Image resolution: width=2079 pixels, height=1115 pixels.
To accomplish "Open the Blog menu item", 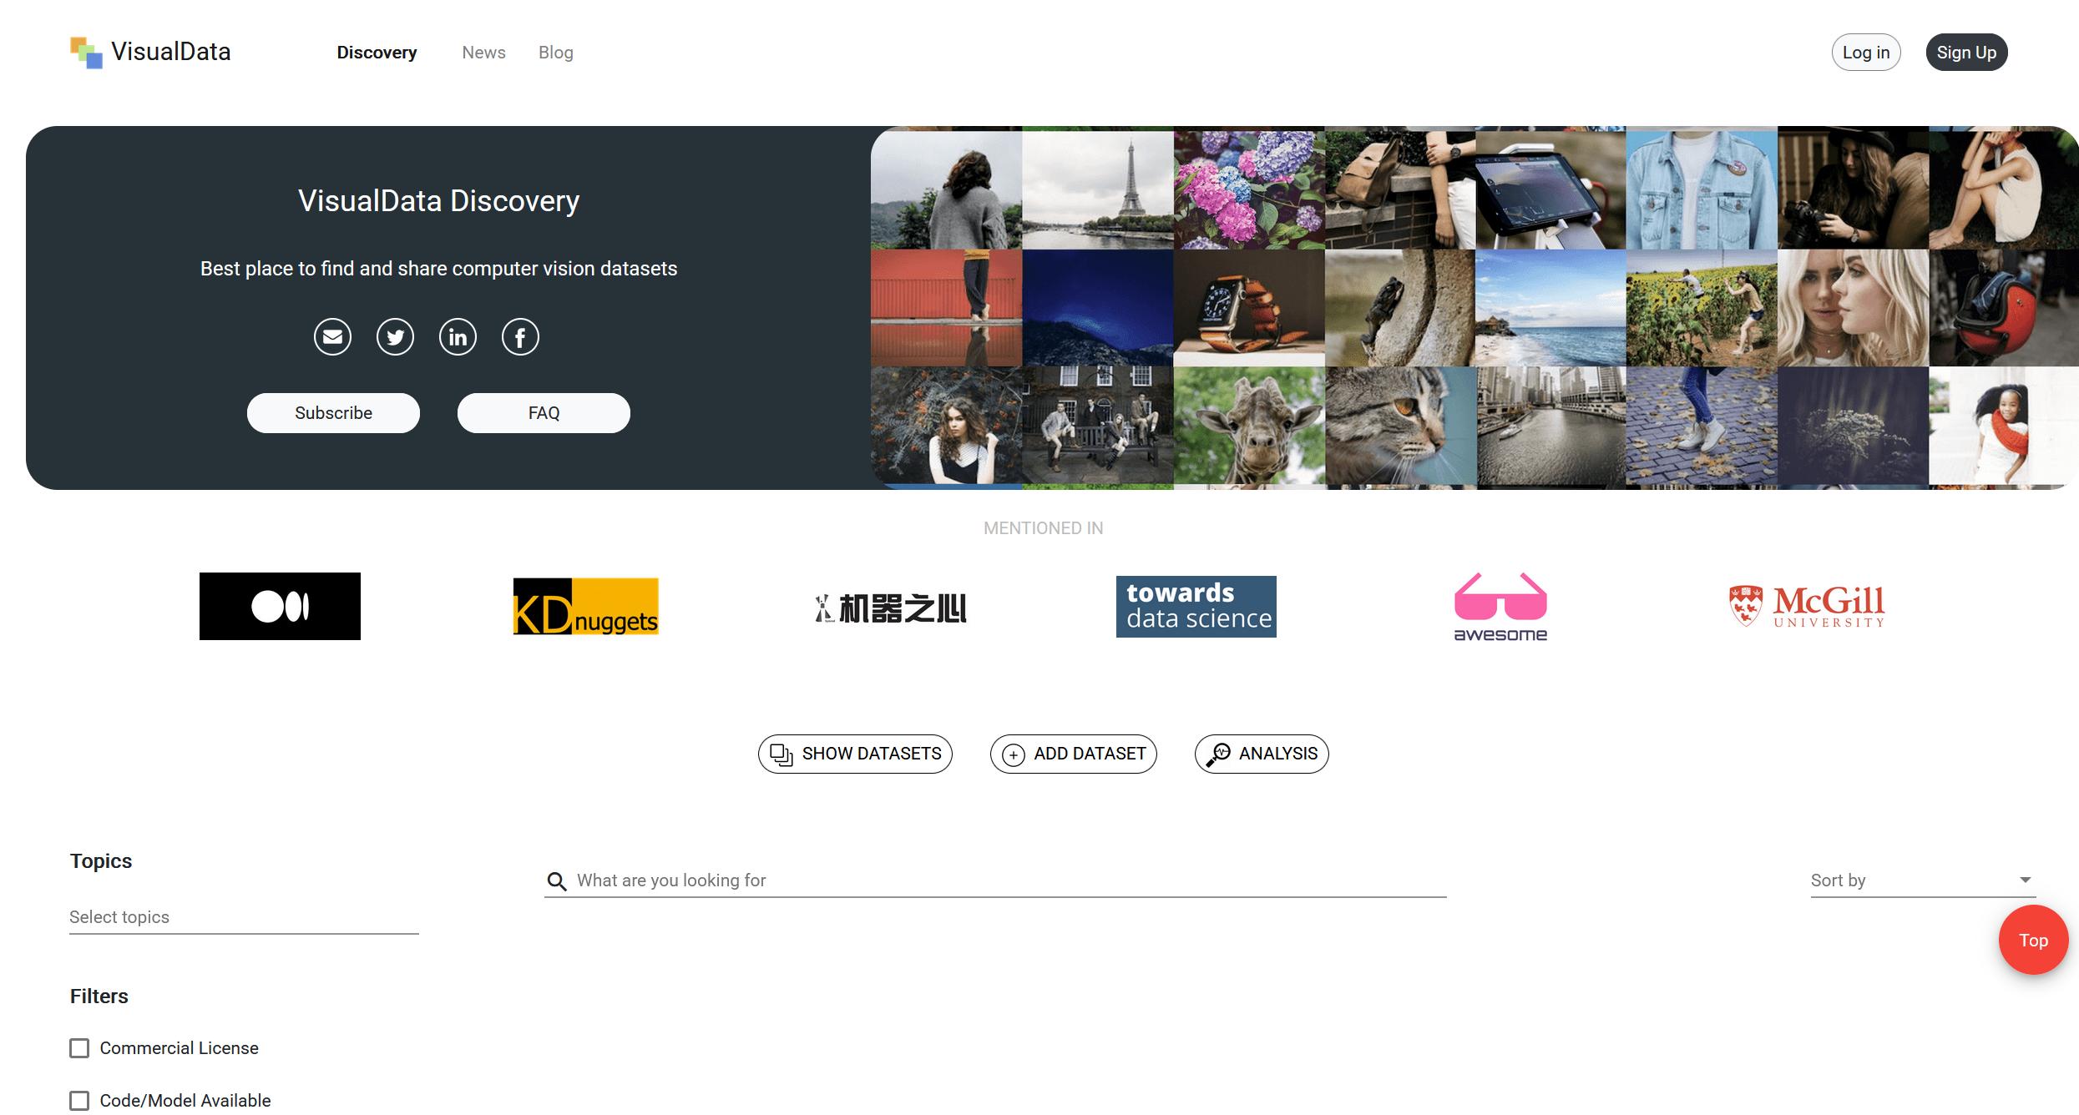I will [556, 53].
